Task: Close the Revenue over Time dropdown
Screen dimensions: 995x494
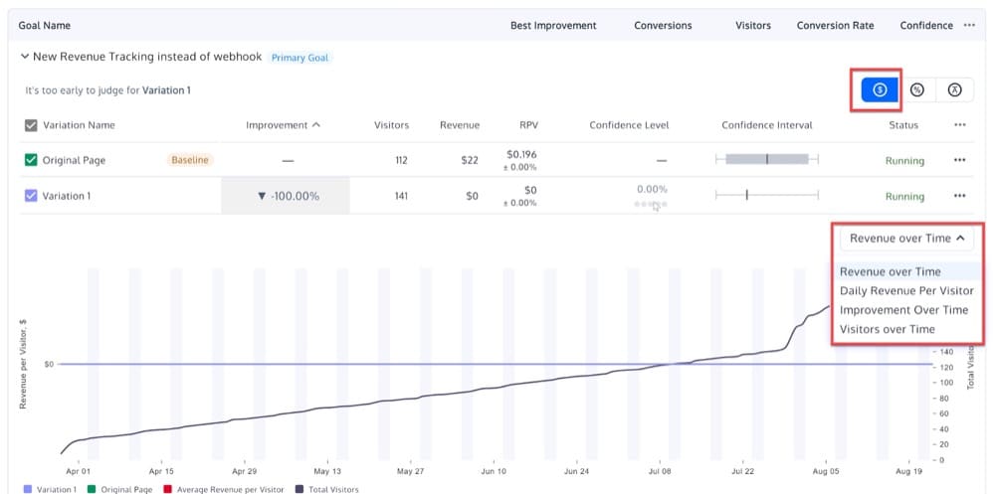Action: click(906, 239)
